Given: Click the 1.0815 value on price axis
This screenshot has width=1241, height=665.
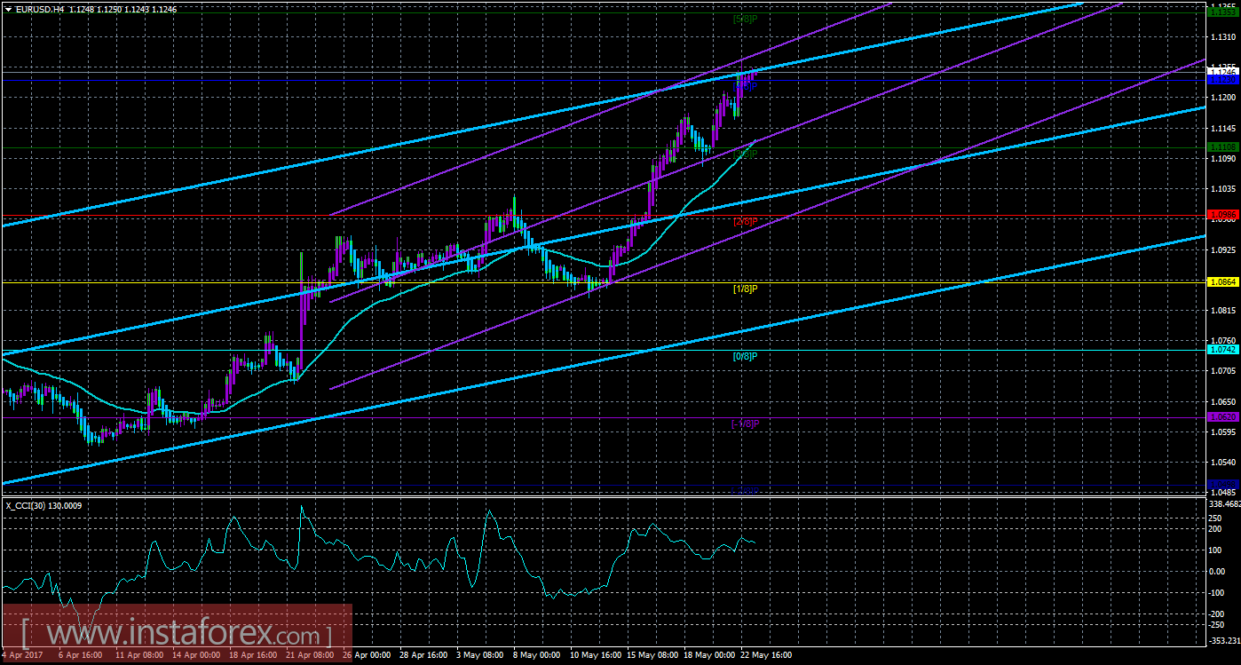Looking at the screenshot, I should click(1222, 310).
